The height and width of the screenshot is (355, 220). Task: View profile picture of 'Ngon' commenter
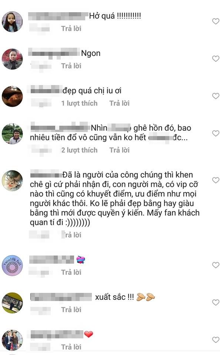pyautogui.click(x=12, y=59)
